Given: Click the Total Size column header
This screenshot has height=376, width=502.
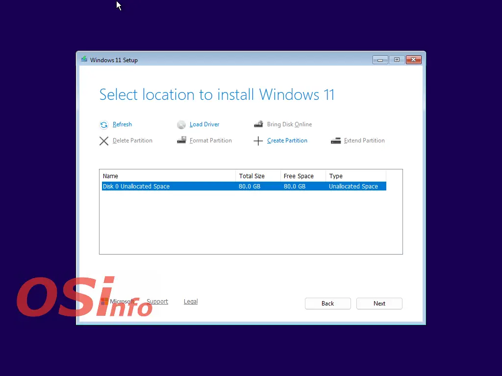Looking at the screenshot, I should point(258,176).
